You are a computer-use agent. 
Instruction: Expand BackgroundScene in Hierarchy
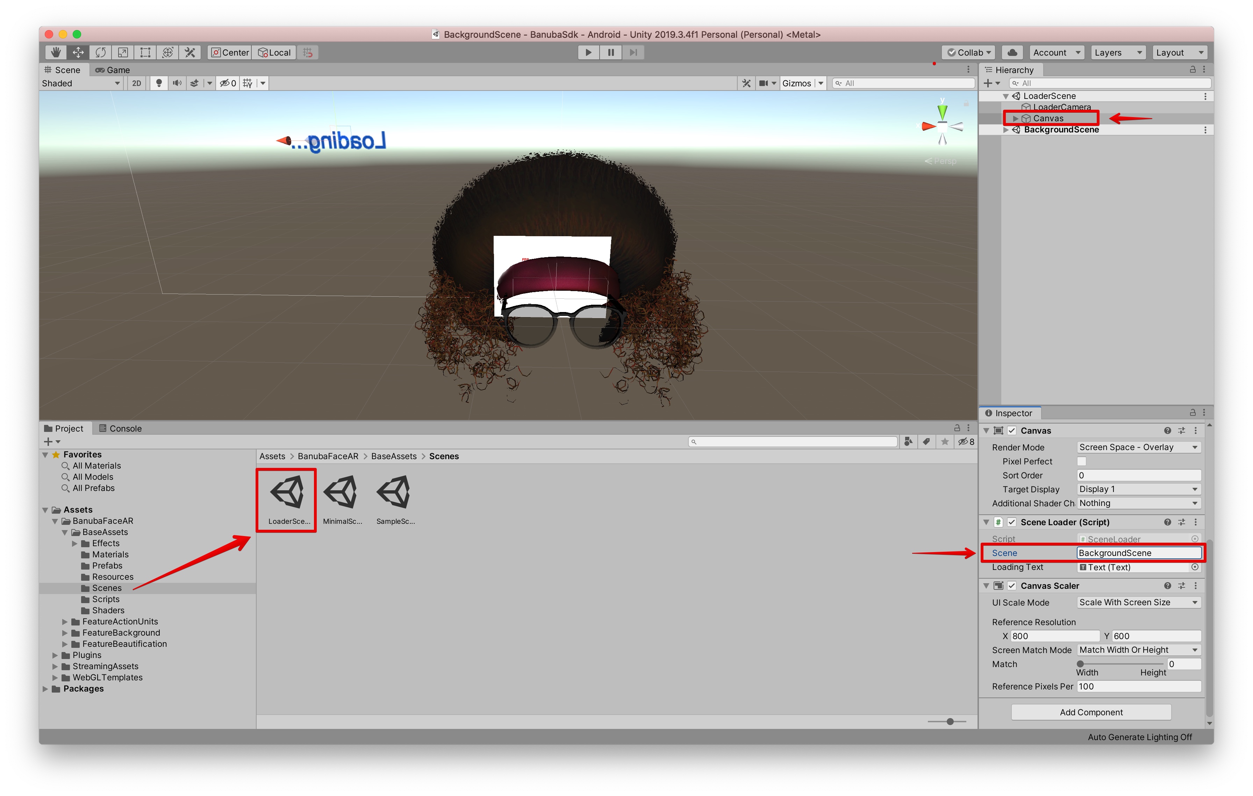pyautogui.click(x=1006, y=130)
